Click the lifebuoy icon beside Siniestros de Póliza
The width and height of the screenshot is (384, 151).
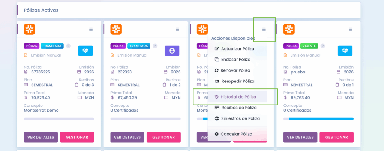pyautogui.click(x=216, y=118)
